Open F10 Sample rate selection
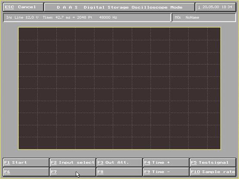The width and height of the screenshot is (239, 179). click(x=213, y=172)
